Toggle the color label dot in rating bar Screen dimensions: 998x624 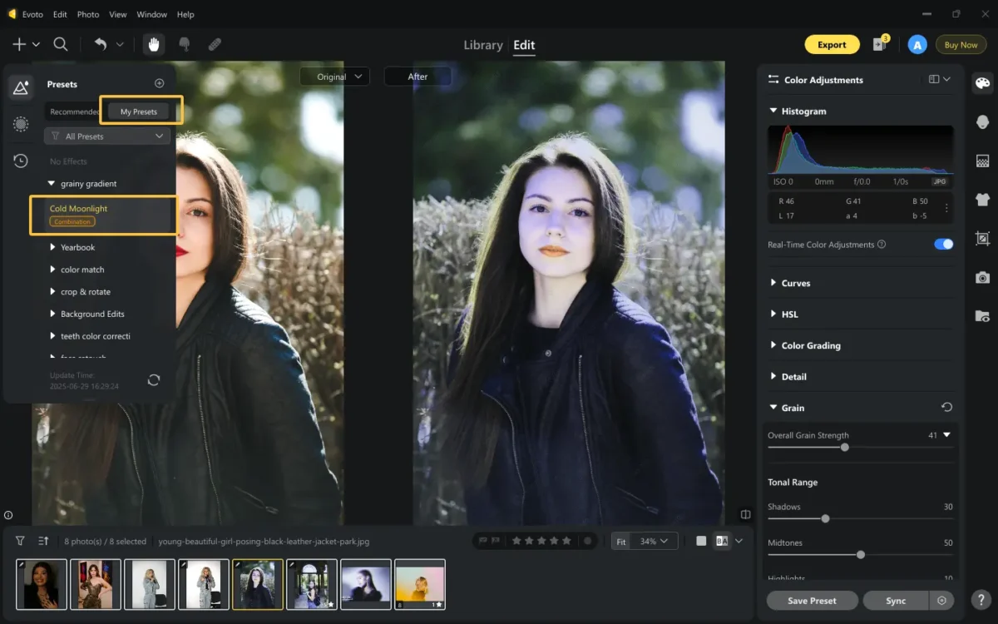pyautogui.click(x=588, y=541)
